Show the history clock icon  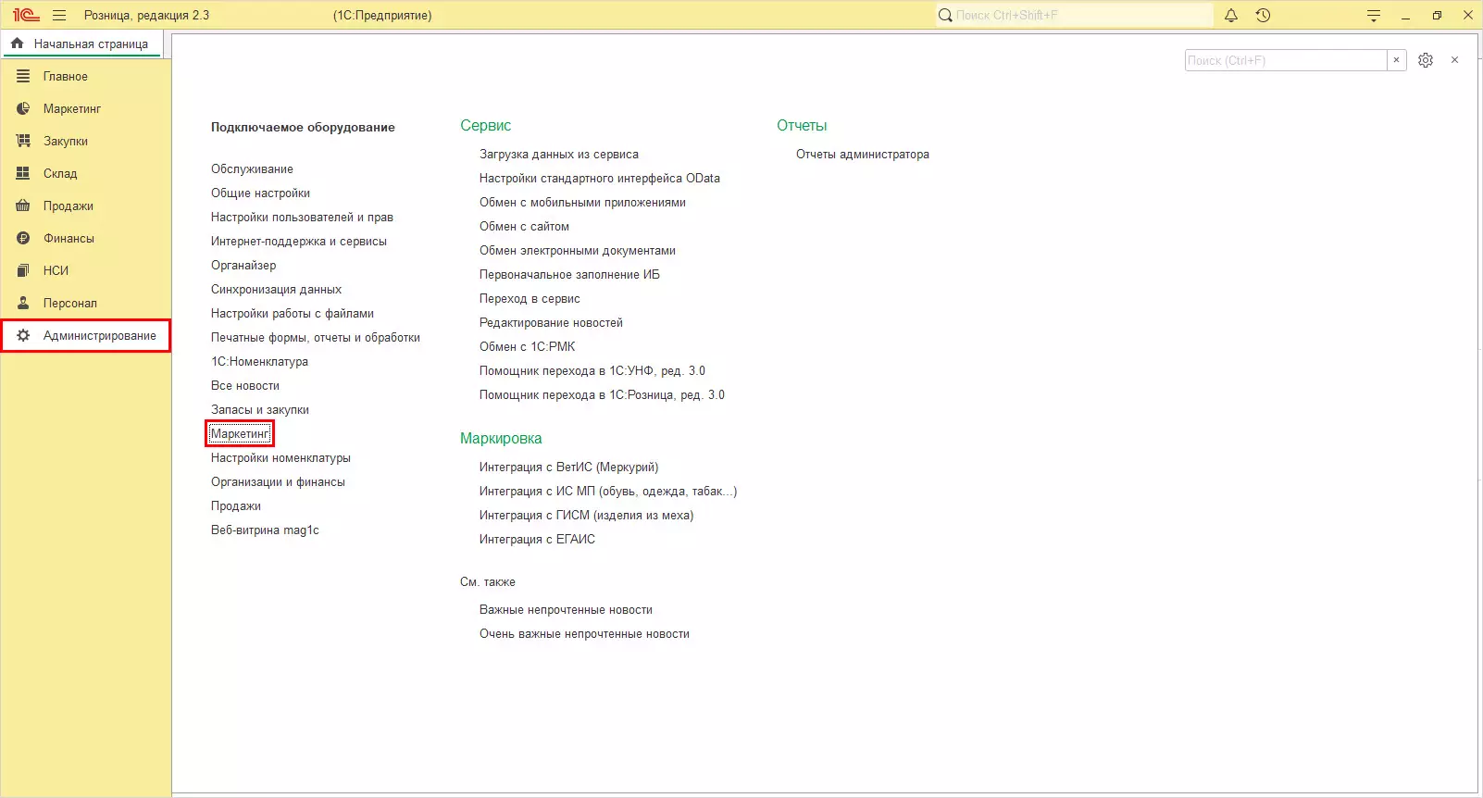(x=1263, y=16)
